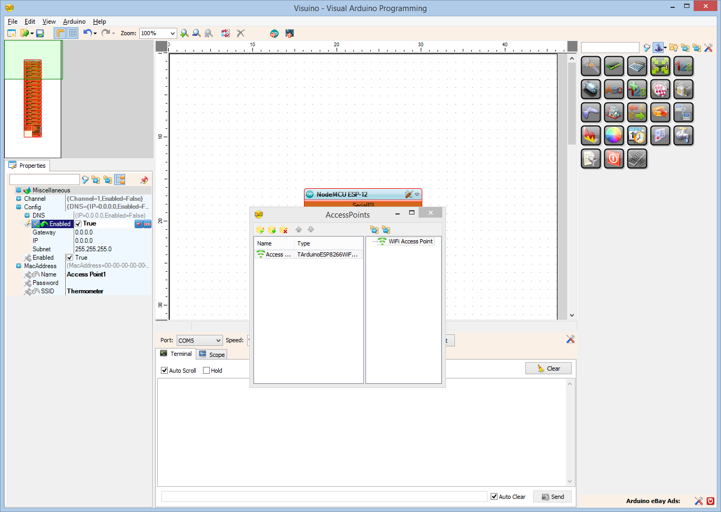The image size is (721, 512).
Task: Open the date and time clock category
Action: click(x=637, y=136)
